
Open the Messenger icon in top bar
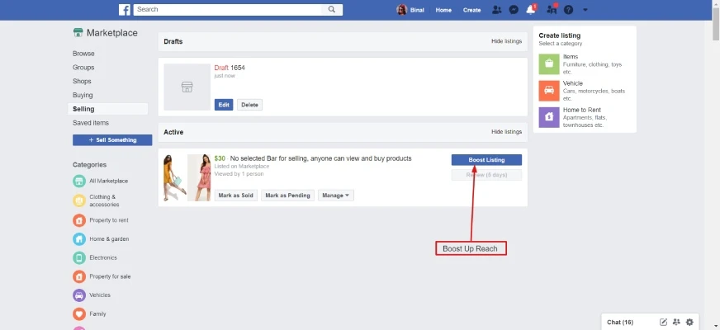514,10
